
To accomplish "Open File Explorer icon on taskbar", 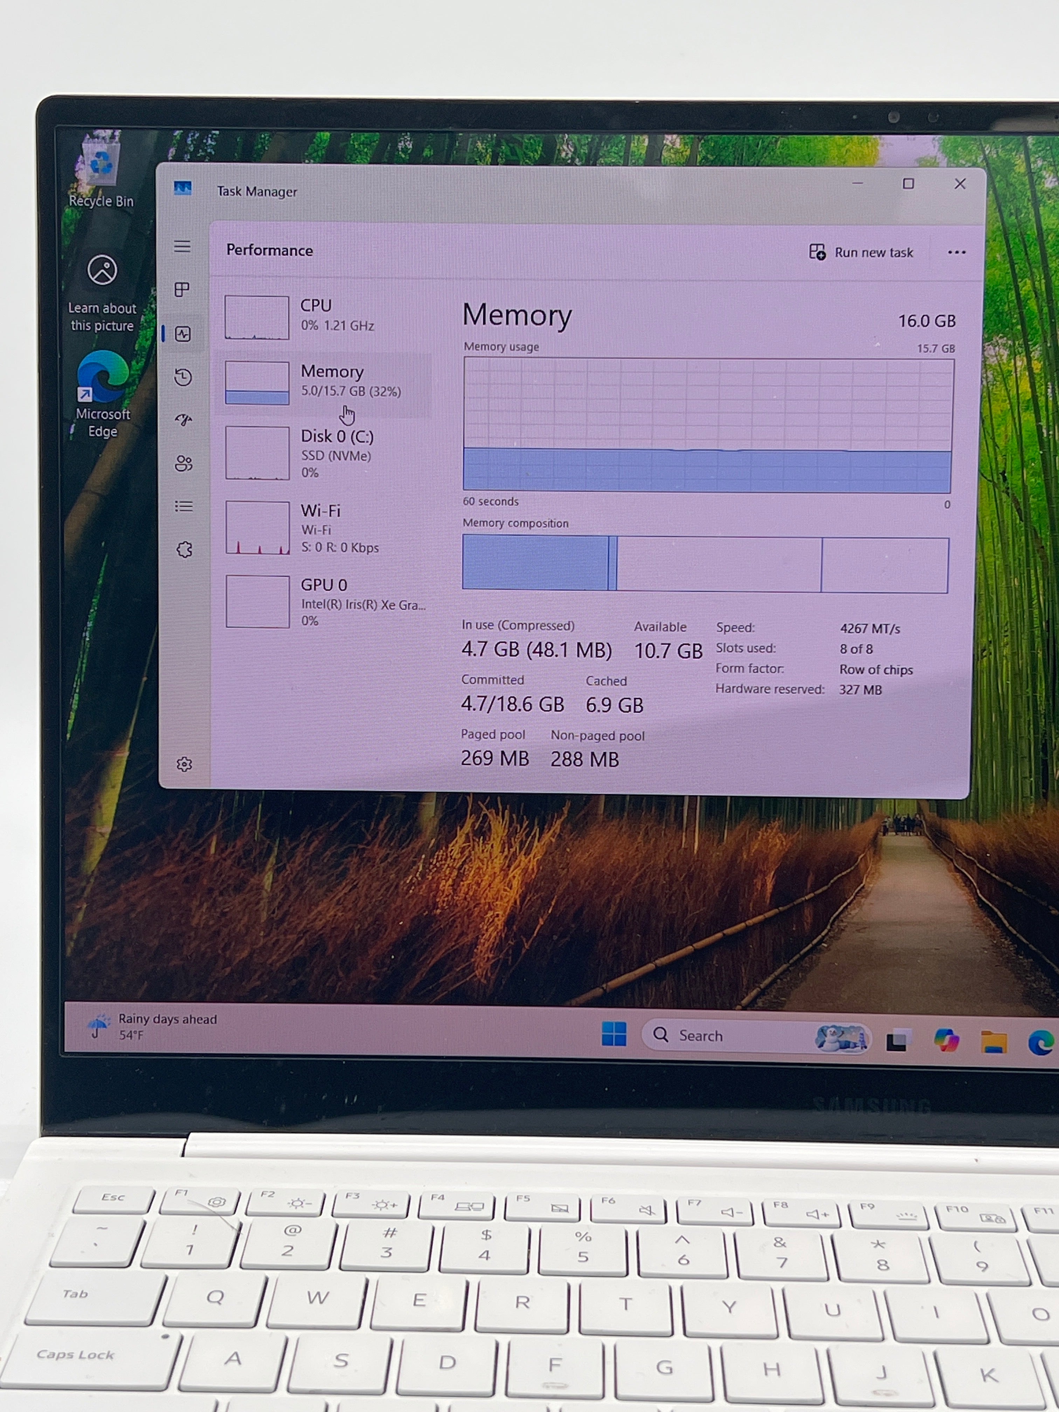I will pos(994,1043).
